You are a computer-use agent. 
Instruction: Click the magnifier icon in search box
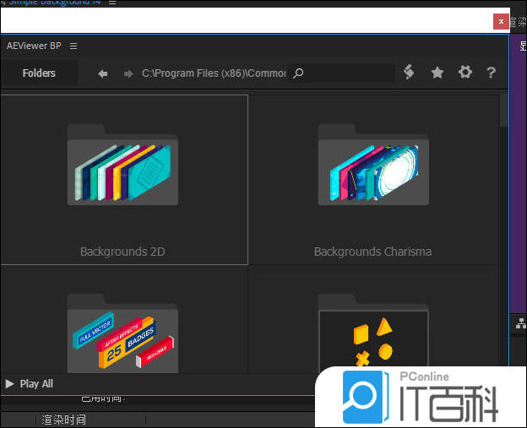298,73
